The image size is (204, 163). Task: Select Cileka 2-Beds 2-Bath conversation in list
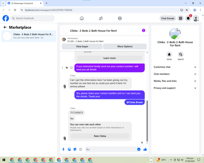[x=29, y=36]
